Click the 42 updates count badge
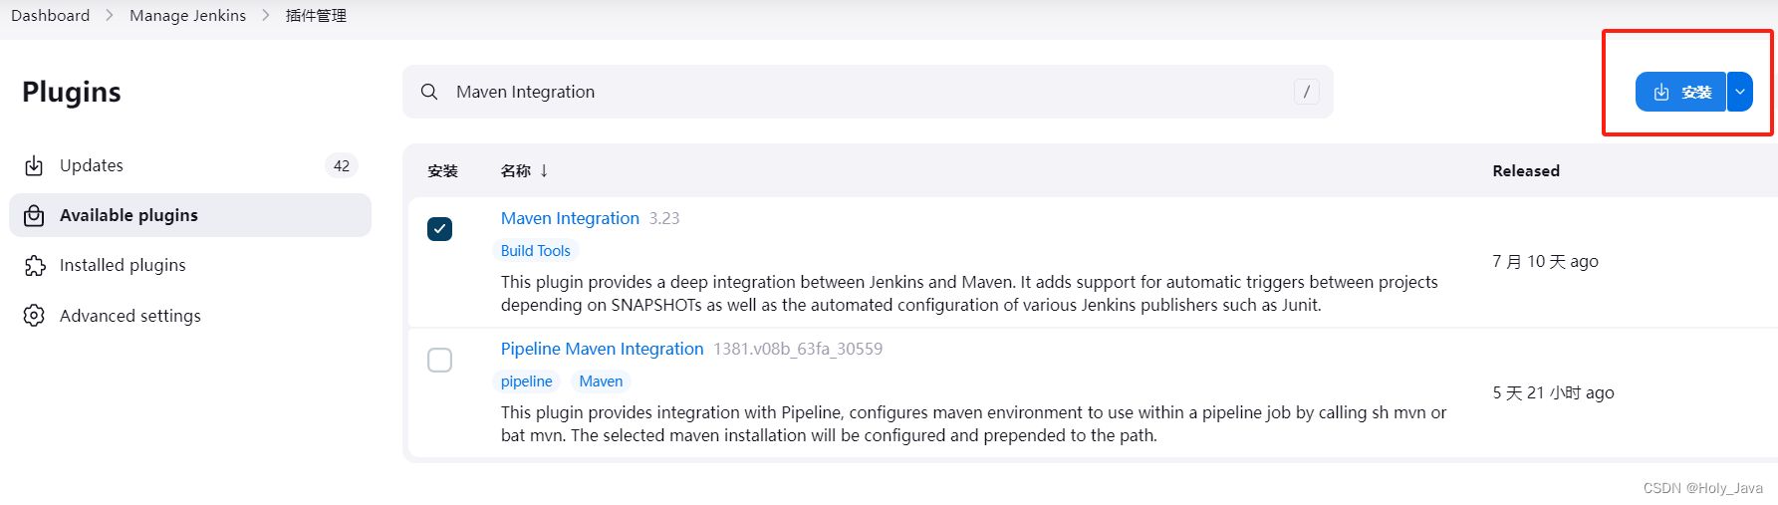The height and width of the screenshot is (505, 1778). tap(342, 165)
